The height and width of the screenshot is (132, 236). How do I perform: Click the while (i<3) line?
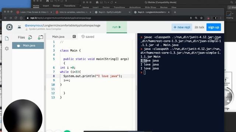coord(70,72)
